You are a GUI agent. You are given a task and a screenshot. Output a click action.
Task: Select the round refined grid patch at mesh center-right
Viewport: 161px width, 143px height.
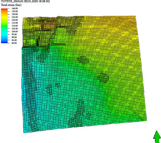pyautogui.click(x=103, y=78)
